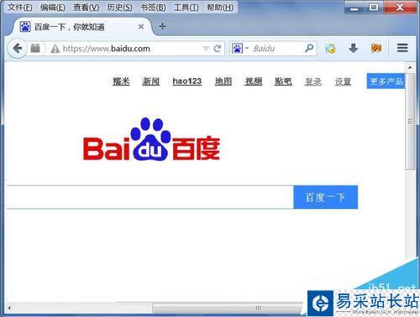Open the 编辑(E) menu
Image resolution: width=420 pixels, height=317 pixels.
click(x=53, y=7)
